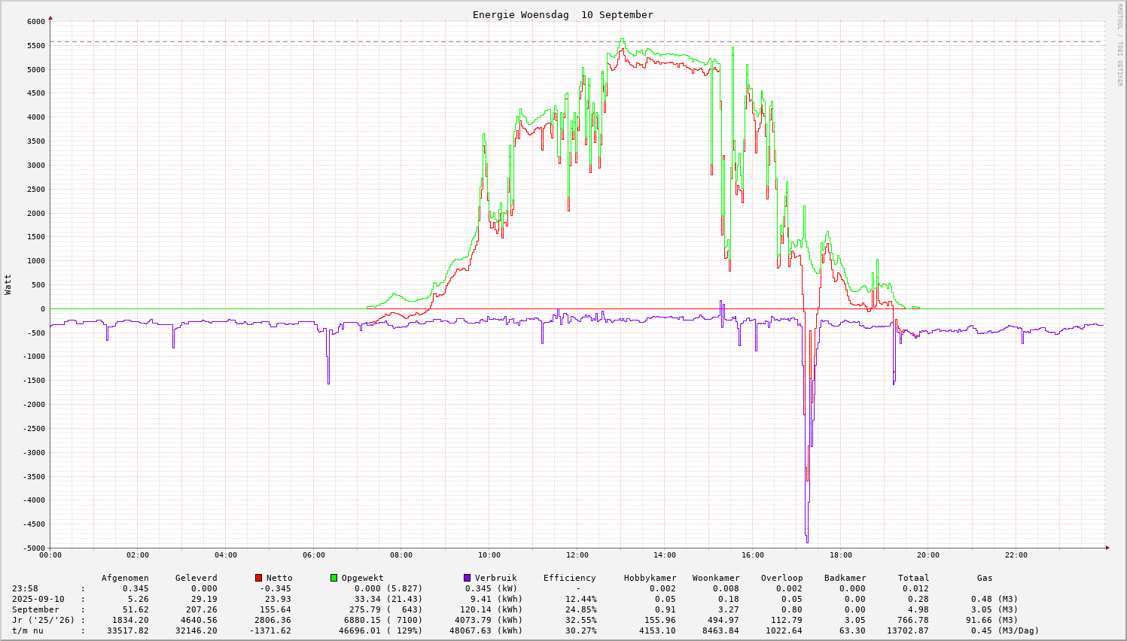
Task: Click the t/m nu row label
Action: pyautogui.click(x=28, y=631)
